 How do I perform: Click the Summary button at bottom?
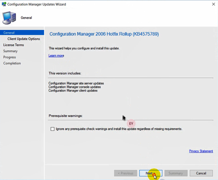tap(176, 173)
